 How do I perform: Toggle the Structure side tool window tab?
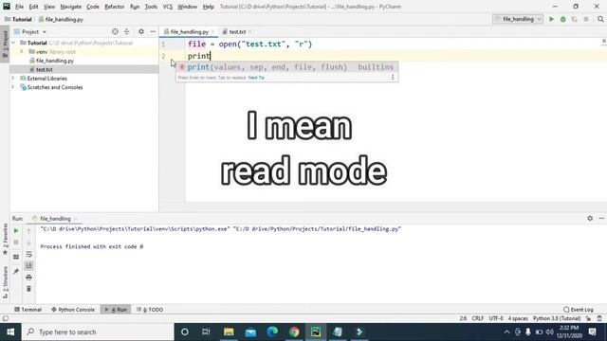[x=5, y=282]
